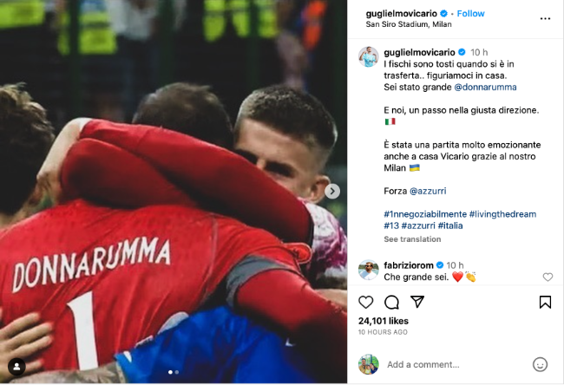Open the #livingthedream hashtag

click(x=502, y=214)
